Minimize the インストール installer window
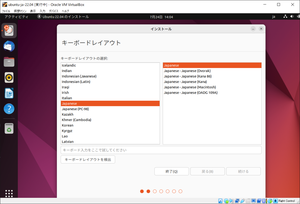The image size is (300, 204). click(253, 29)
